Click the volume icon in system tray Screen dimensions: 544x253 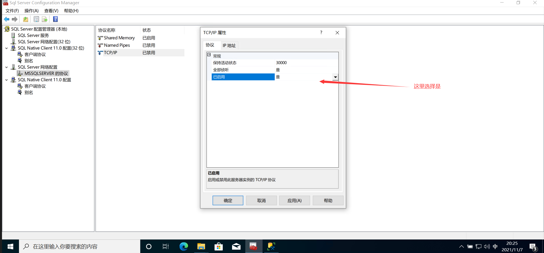coord(487,247)
